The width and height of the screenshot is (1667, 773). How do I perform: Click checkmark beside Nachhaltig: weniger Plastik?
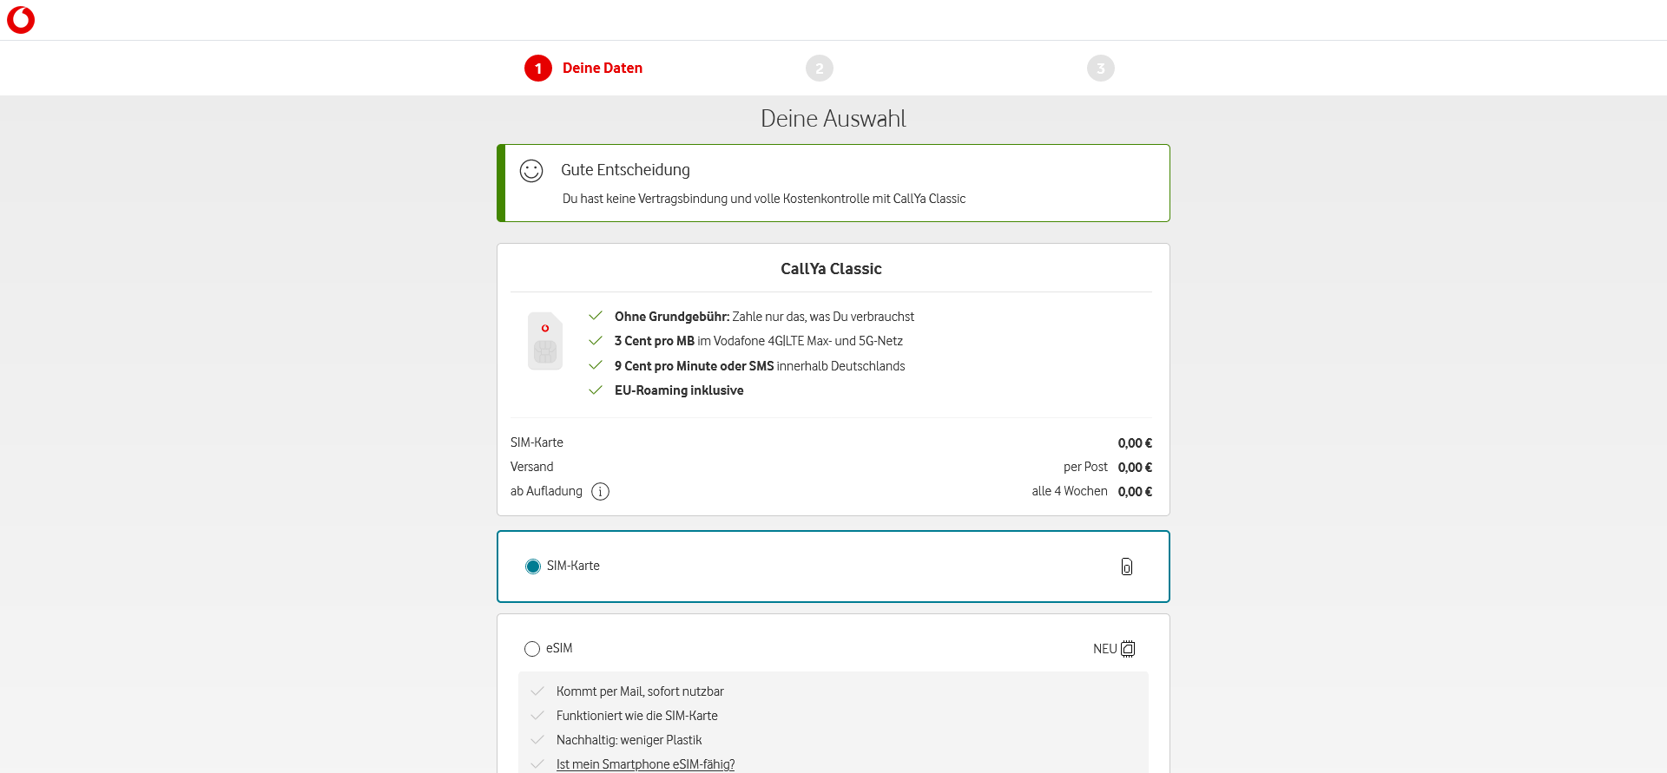click(x=537, y=740)
